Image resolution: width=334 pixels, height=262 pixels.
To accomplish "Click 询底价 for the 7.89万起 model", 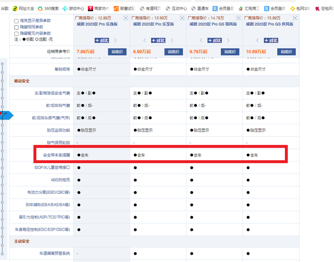I will click(x=117, y=51).
